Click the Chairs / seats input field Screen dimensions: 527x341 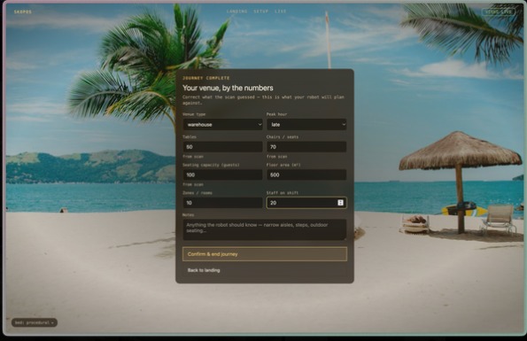click(x=306, y=147)
